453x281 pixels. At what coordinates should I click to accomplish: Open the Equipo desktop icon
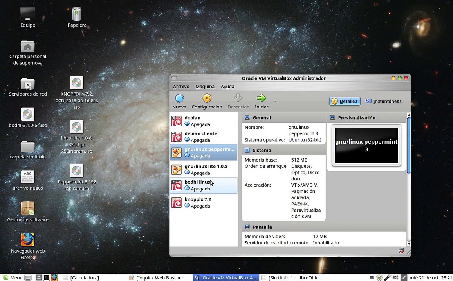point(28,17)
